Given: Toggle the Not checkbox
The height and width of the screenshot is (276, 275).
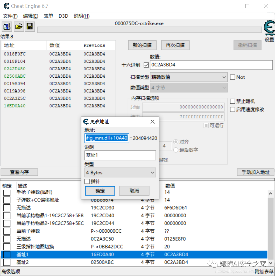Looking at the screenshot, I should (x=232, y=77).
